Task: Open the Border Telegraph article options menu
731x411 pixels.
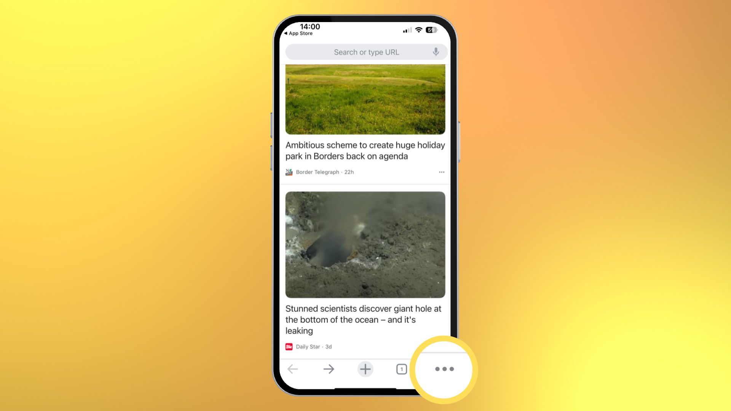Action: pos(441,172)
